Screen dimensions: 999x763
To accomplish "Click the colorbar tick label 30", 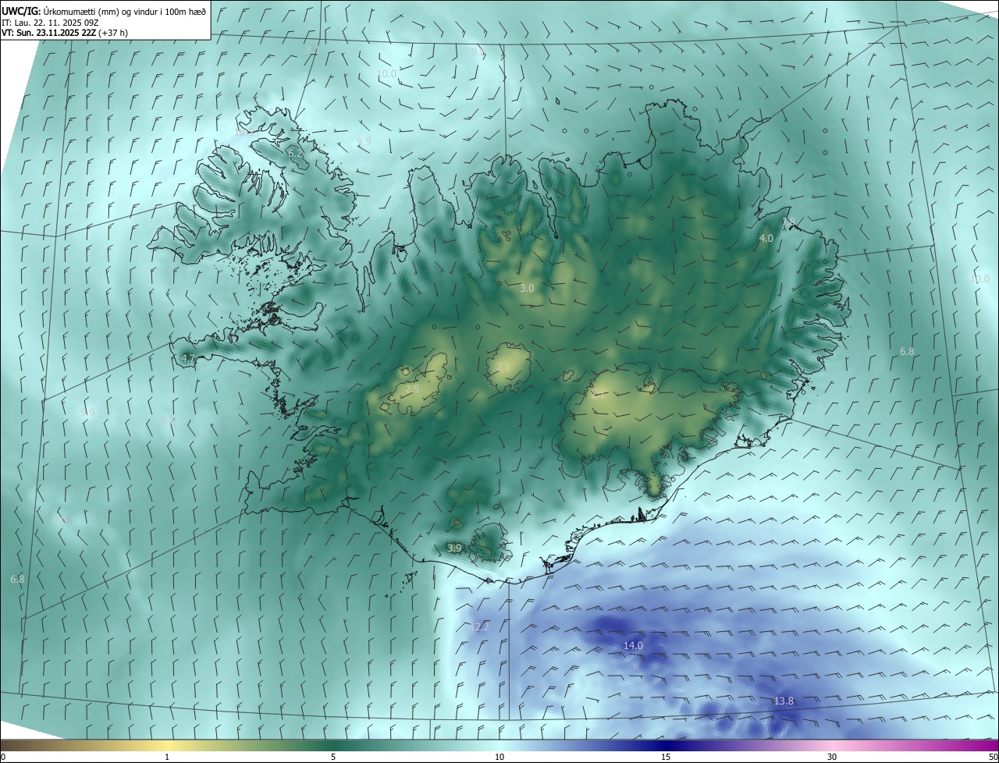I will pos(832,757).
